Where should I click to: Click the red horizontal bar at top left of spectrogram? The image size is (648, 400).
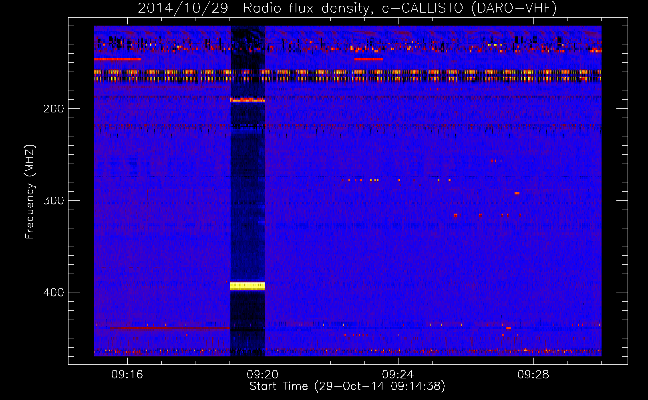(118, 59)
